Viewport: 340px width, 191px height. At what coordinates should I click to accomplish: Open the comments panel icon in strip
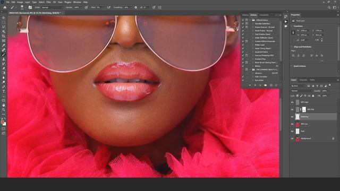286,27
